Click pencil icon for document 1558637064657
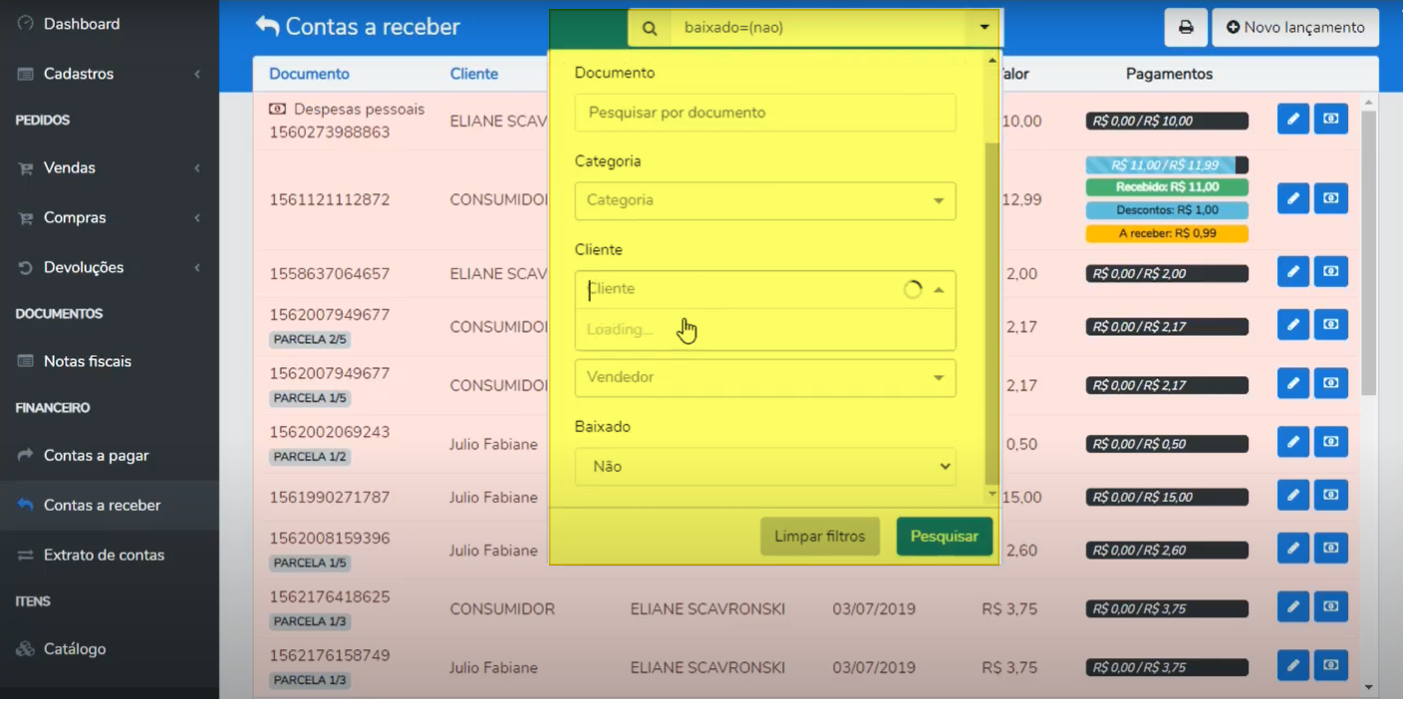Viewport: 1403px width, 703px height. point(1292,271)
